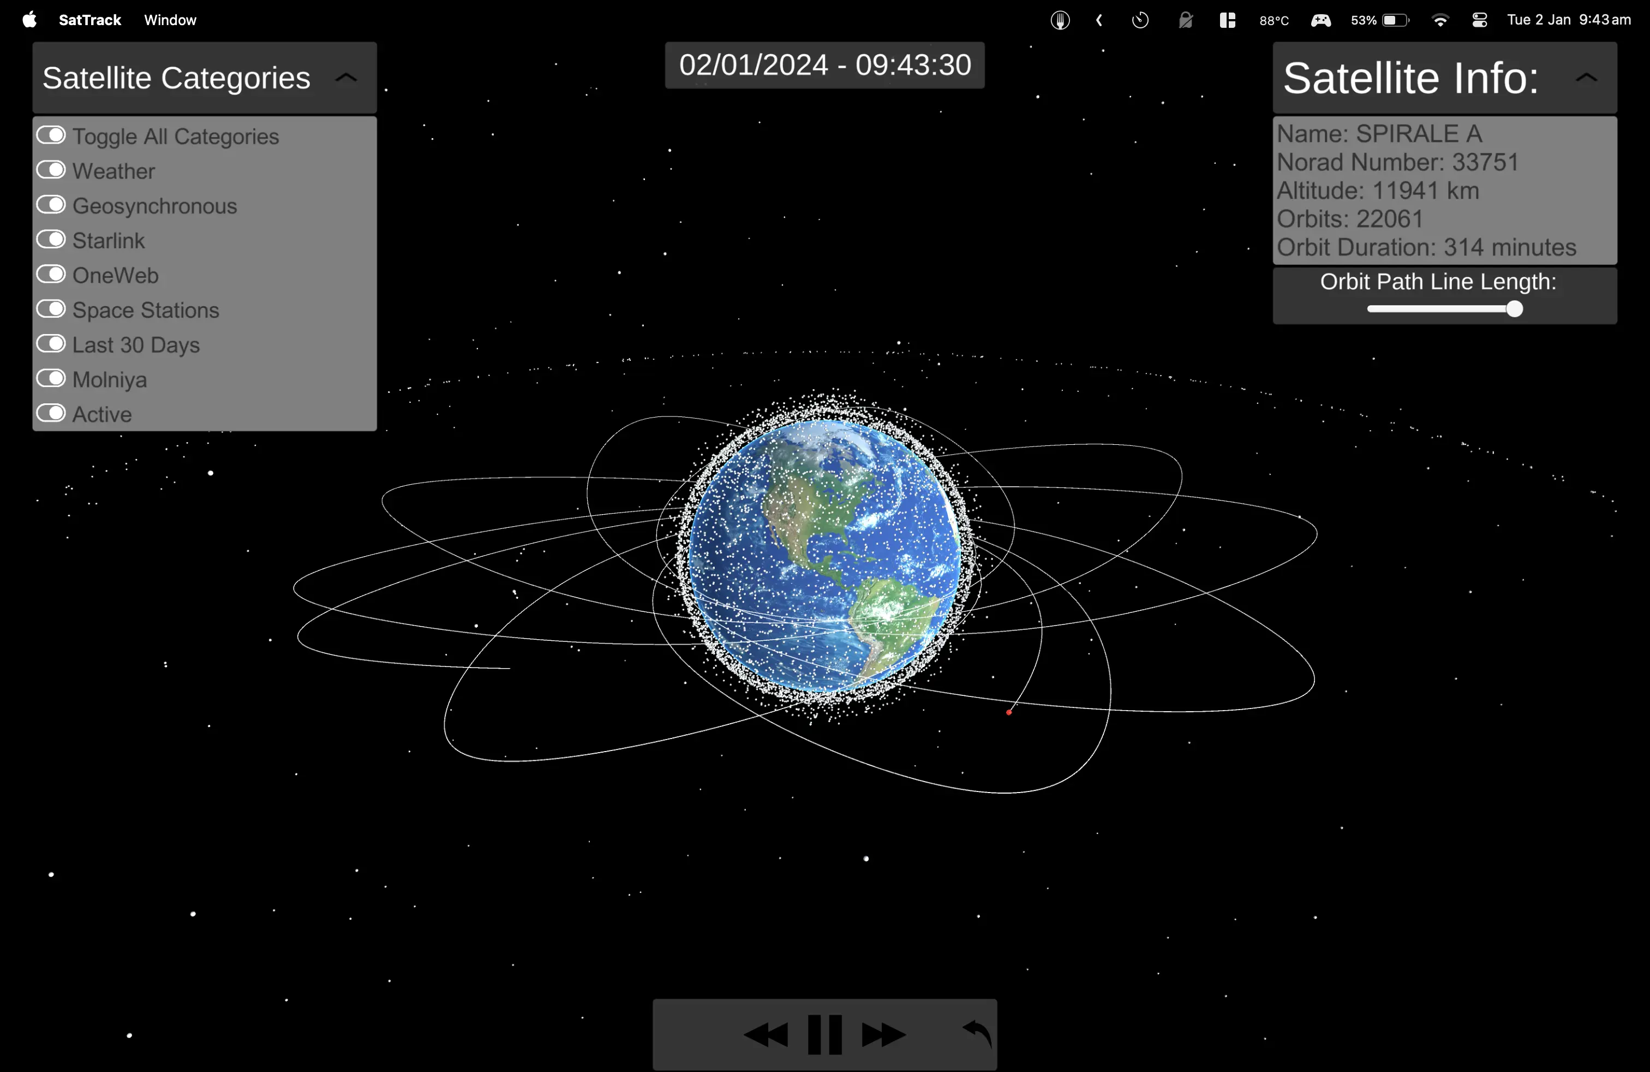Drag the Orbit Path Line Length slider
Viewport: 1650px width, 1072px height.
tap(1514, 309)
